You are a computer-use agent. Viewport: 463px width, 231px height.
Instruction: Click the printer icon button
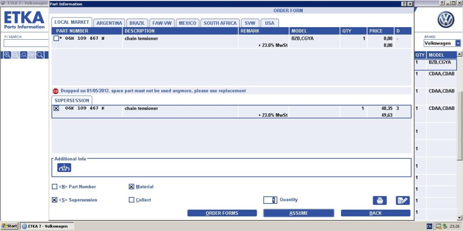coord(380,200)
